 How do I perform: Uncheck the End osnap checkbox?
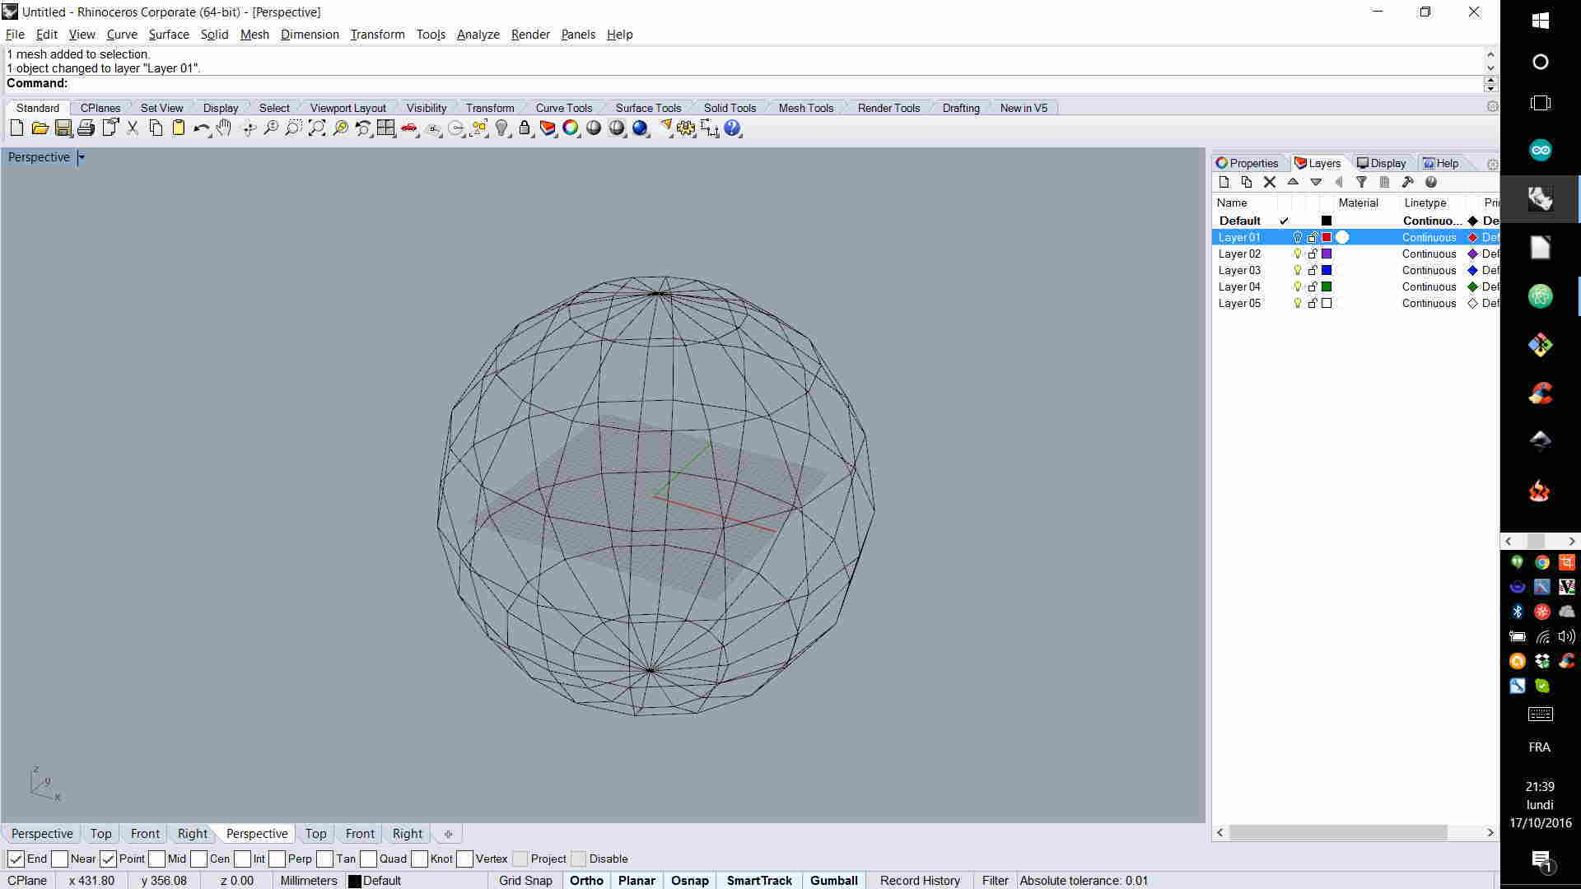coord(16,859)
